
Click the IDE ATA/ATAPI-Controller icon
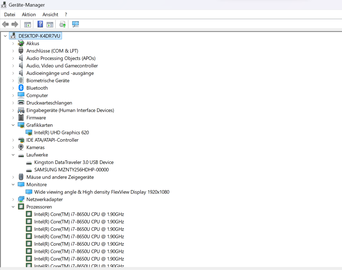[21, 140]
